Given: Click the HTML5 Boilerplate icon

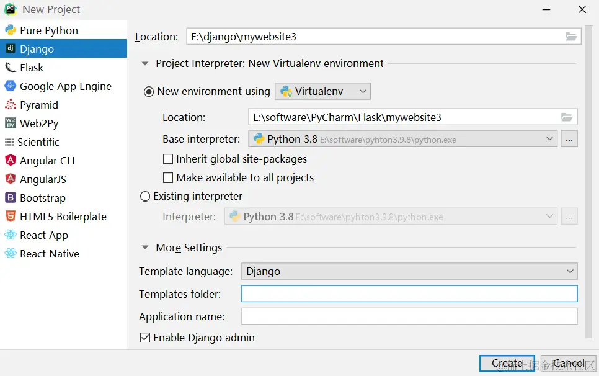Looking at the screenshot, I should [x=11, y=217].
